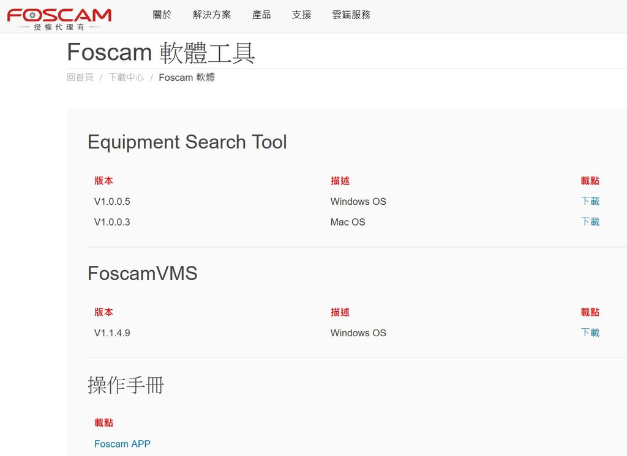Open the 雲端服務 menu item
Screen dimensions: 627x456
point(351,15)
